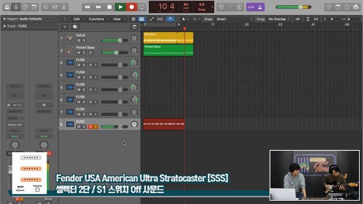Mute the SoCal drummer track

(79, 40)
